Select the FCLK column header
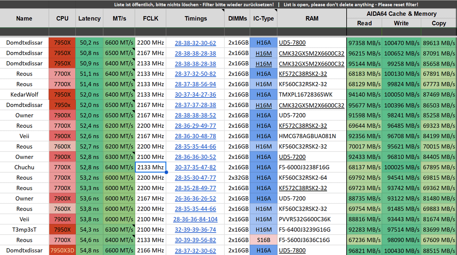The image size is (457, 255). [150, 18]
